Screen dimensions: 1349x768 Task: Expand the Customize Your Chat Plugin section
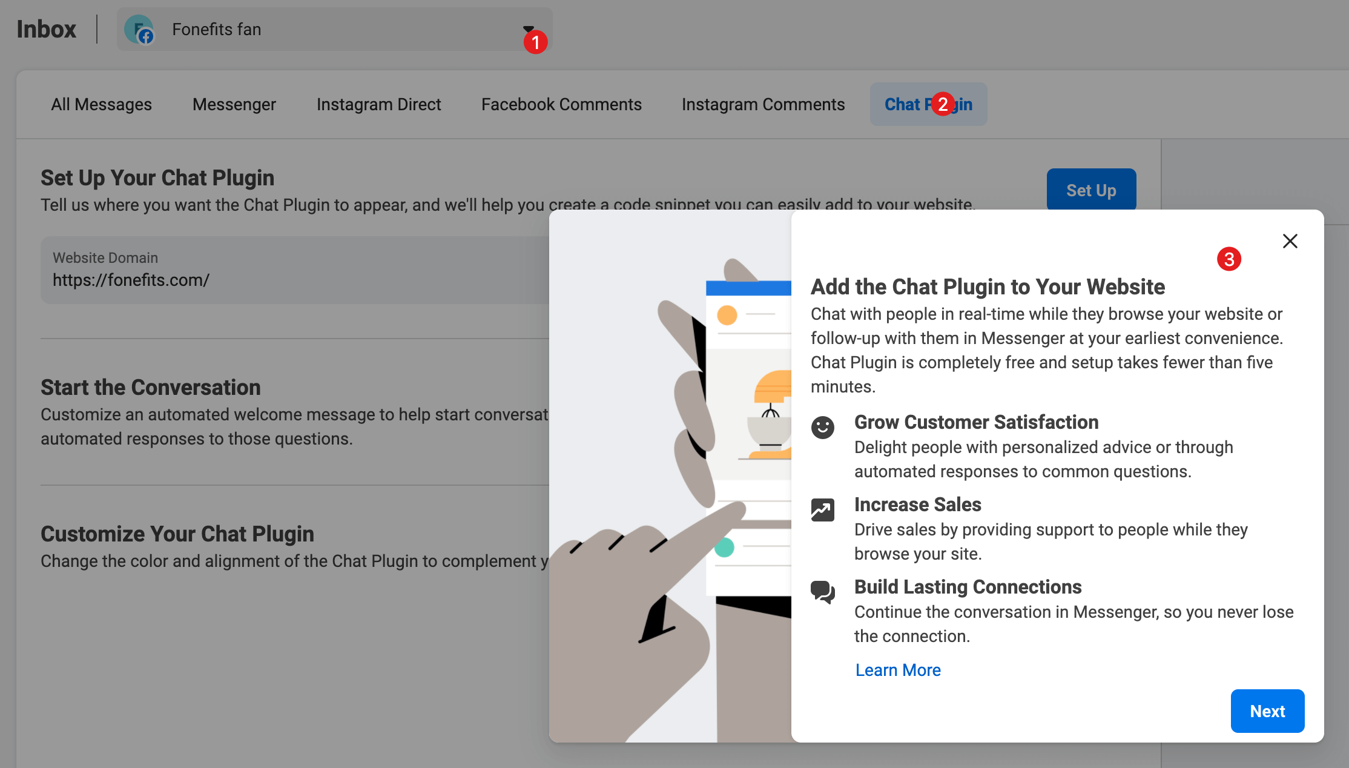click(x=177, y=534)
